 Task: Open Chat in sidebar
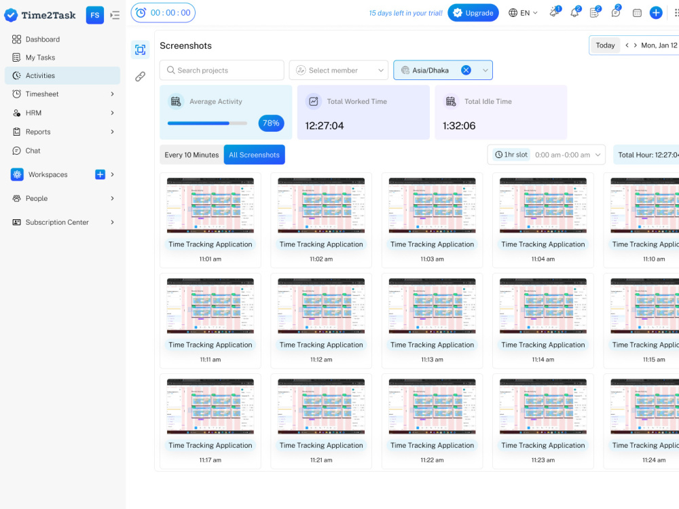pyautogui.click(x=62, y=151)
